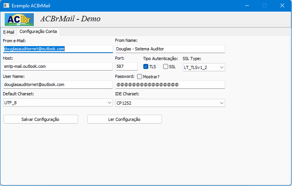Close the Exemplo ACBrMail window
The height and width of the screenshot is (186, 292).
pos(282,5)
